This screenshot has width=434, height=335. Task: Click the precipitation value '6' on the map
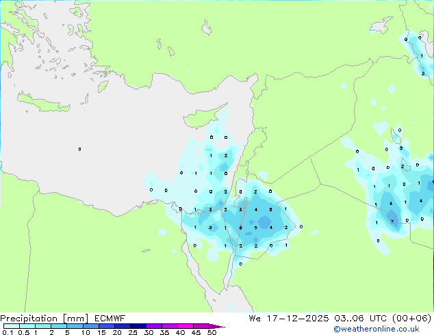[x=240, y=228]
